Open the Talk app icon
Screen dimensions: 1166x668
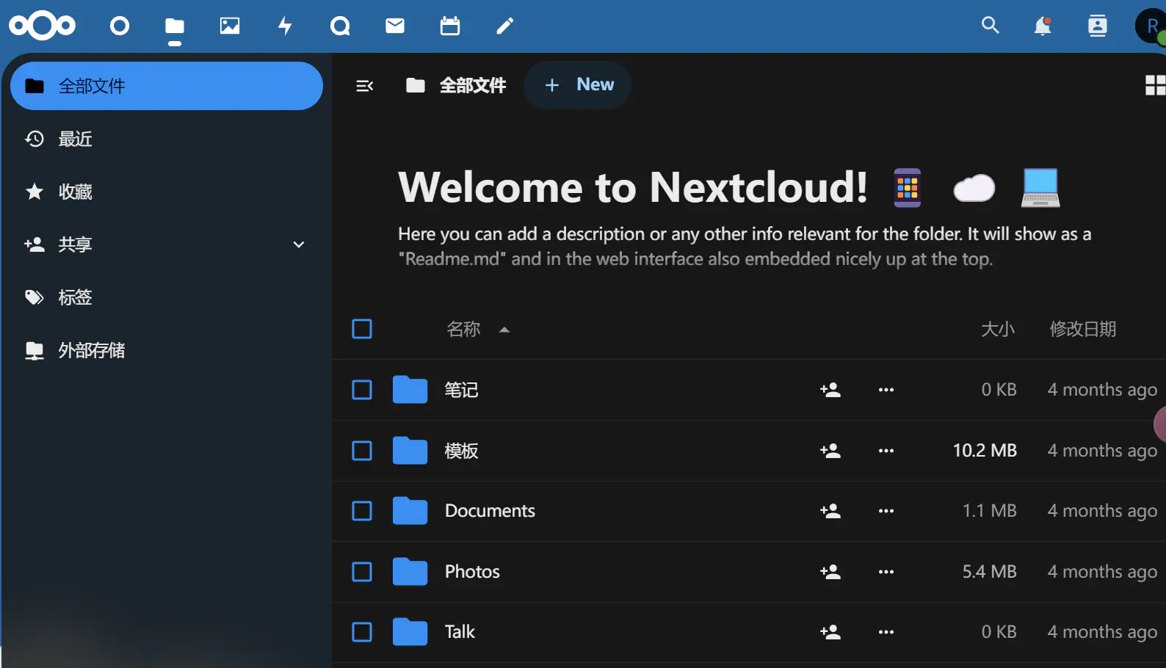[340, 26]
